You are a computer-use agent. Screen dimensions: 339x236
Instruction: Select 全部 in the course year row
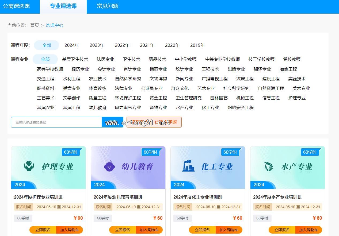[47, 45]
